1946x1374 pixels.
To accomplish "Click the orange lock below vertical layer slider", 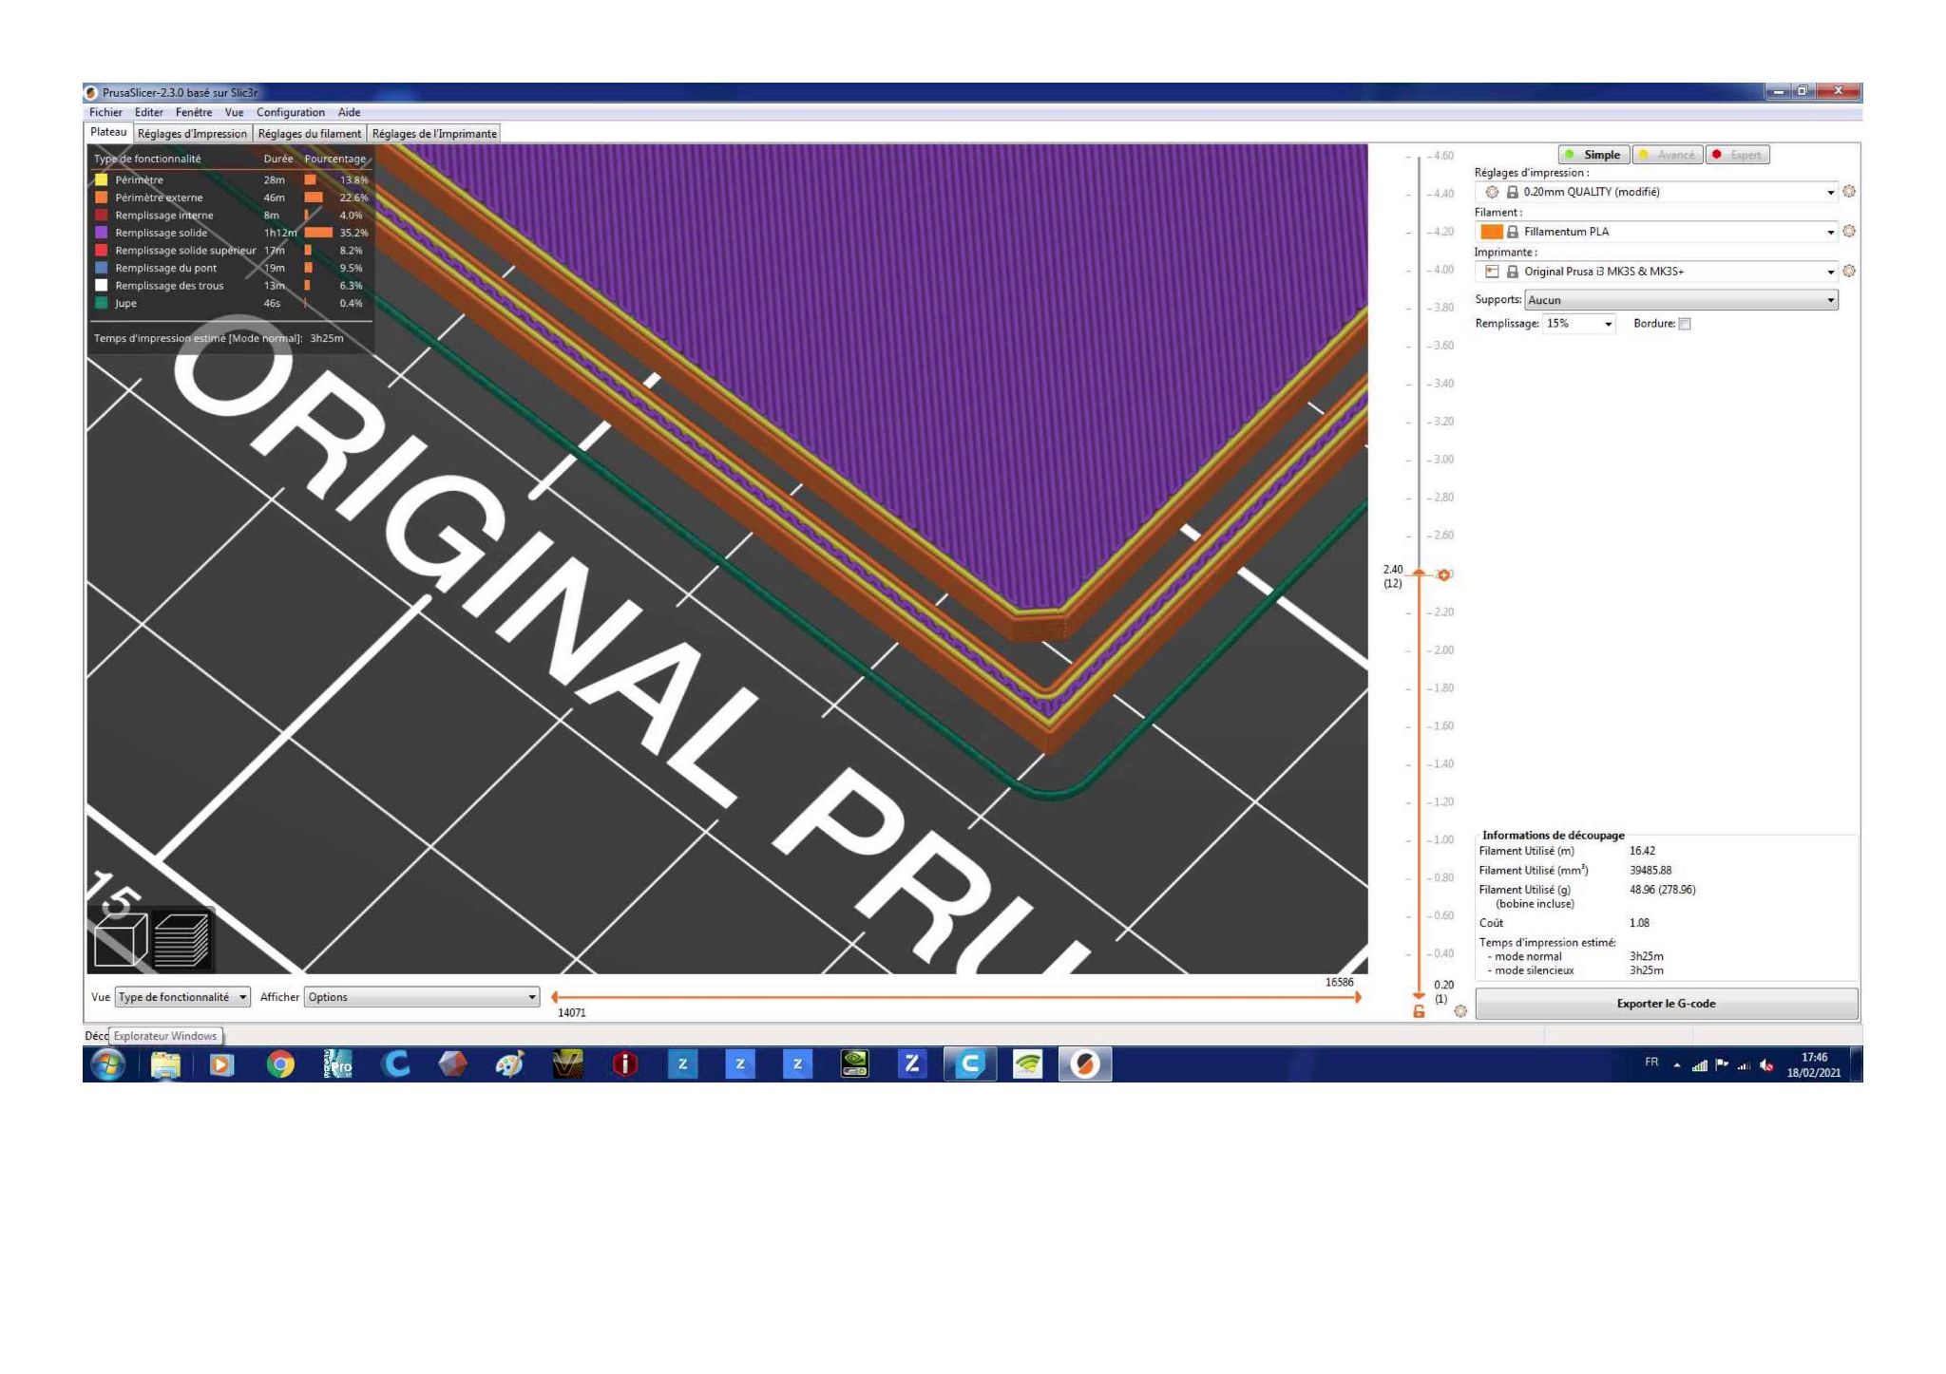I will click(1419, 1011).
